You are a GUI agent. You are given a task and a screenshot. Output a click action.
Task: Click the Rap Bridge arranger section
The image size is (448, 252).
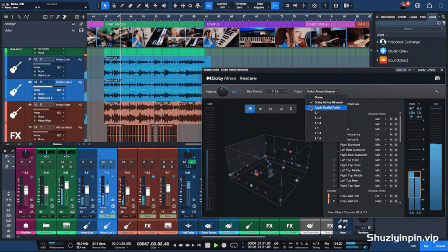pyautogui.click(x=154, y=24)
